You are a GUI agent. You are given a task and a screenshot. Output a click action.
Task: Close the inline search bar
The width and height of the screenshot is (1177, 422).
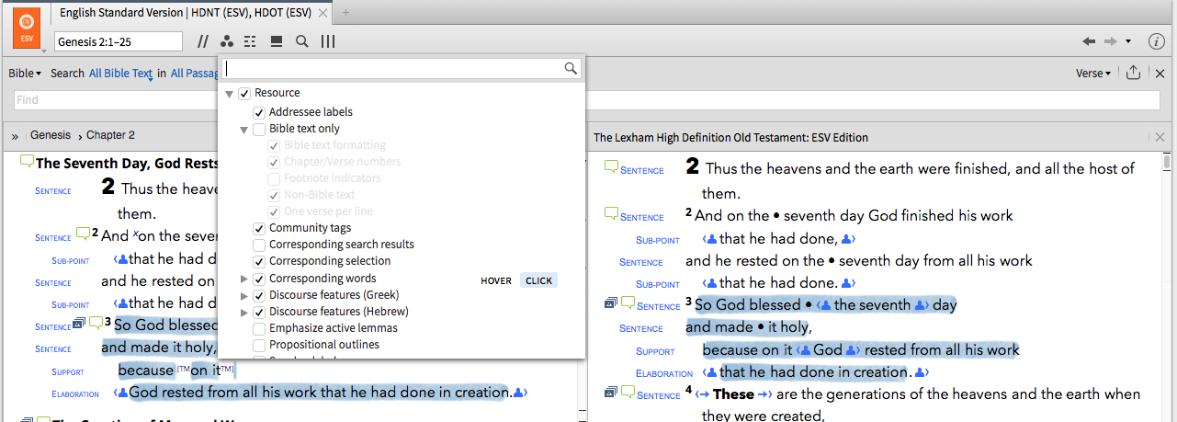(1161, 73)
